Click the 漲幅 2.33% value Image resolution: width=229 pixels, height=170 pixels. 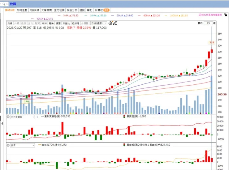click(84, 28)
